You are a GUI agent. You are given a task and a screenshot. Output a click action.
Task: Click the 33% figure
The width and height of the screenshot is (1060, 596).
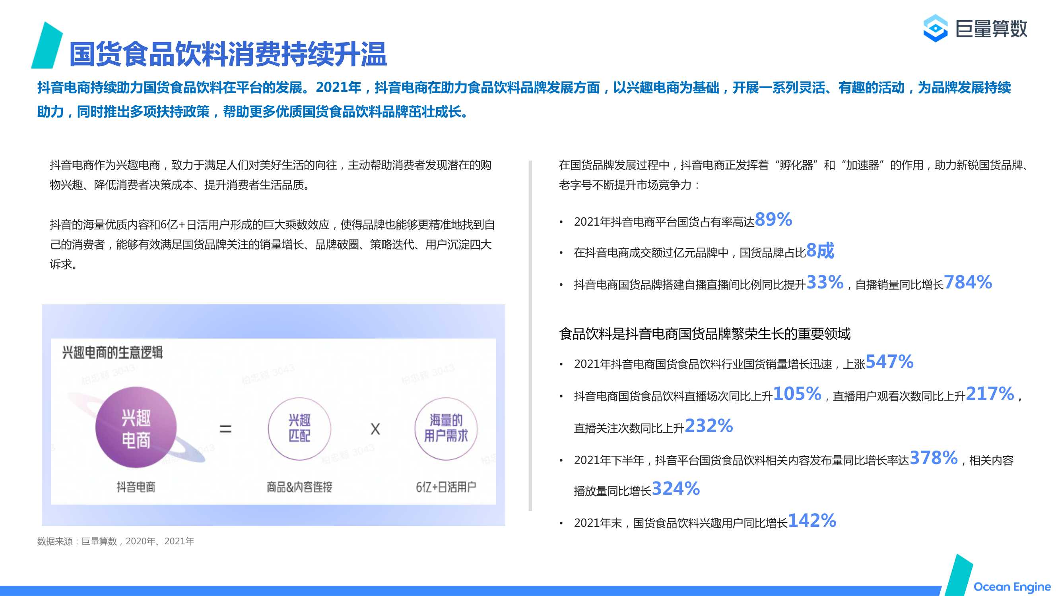click(x=825, y=282)
